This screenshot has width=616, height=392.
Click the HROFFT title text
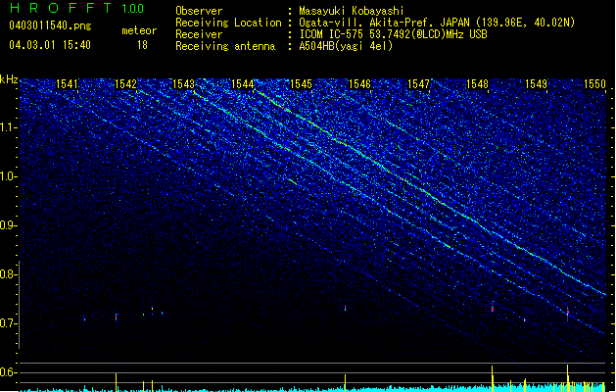point(61,8)
